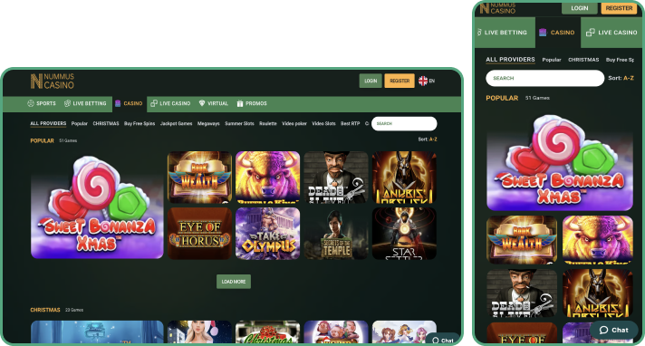645x346 pixels.
Task: Open Dead or Alive game in desktop view
Action: (336, 177)
